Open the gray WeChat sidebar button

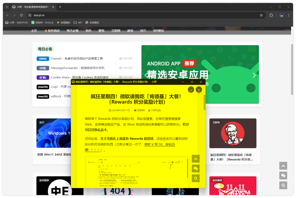pos(283,176)
